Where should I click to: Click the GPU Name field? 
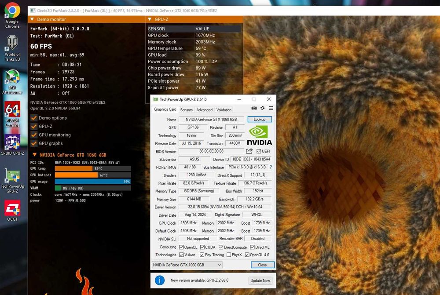211,119
